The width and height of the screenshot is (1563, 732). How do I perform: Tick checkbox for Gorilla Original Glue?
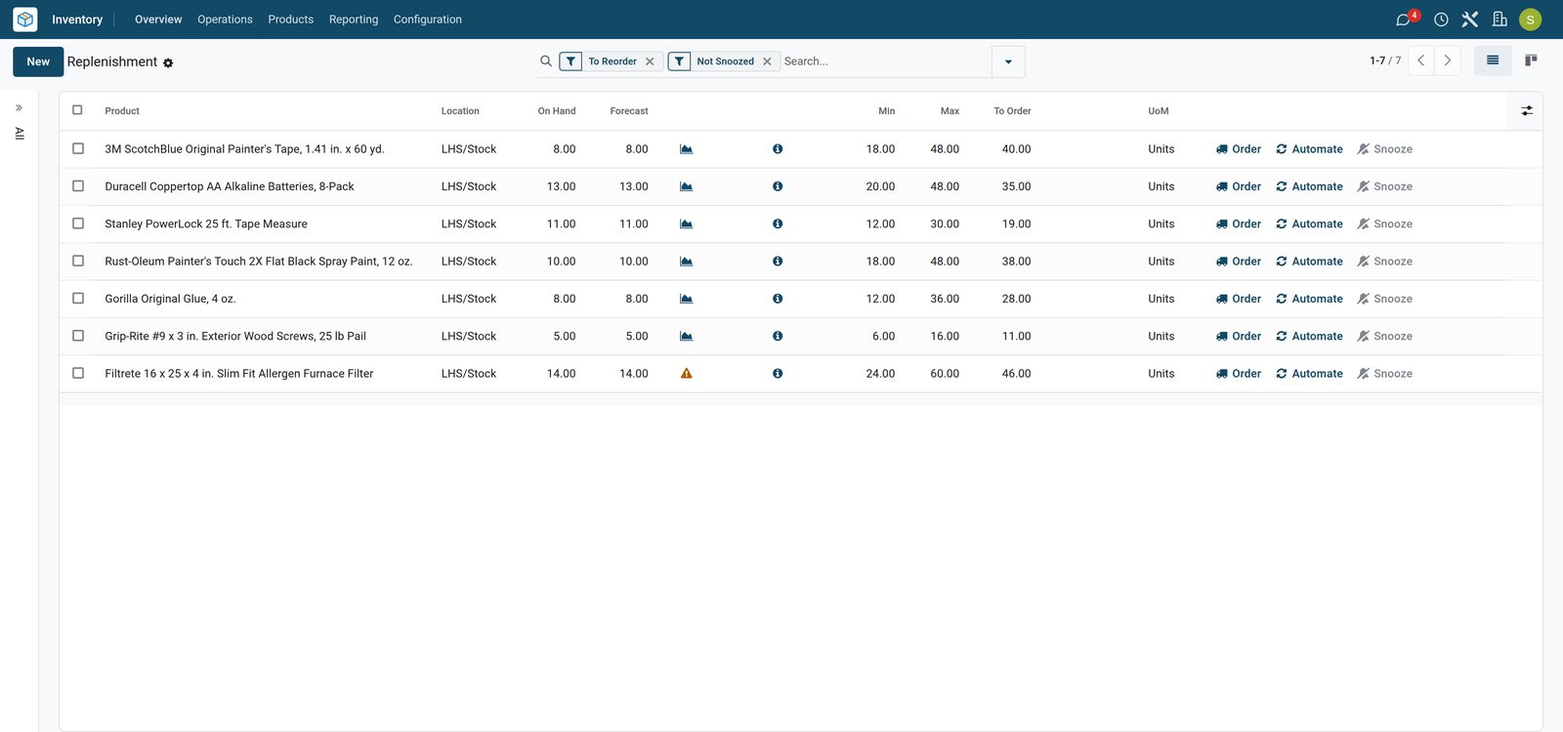tap(78, 298)
